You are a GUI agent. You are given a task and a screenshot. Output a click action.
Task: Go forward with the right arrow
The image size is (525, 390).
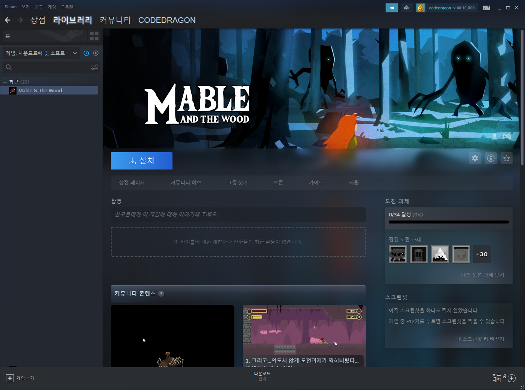[x=20, y=20]
